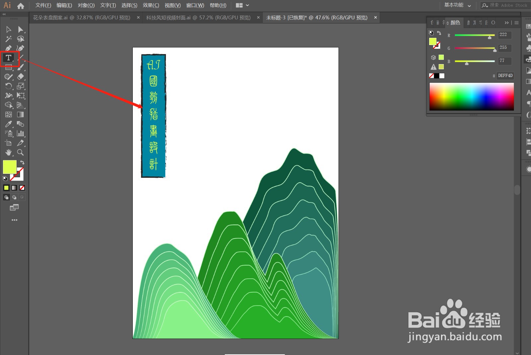Select the Free Transform tool
531x355 pixels.
21,96
